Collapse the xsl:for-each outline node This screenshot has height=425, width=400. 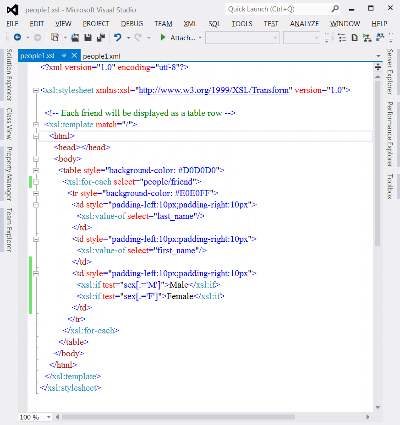tap(36, 182)
